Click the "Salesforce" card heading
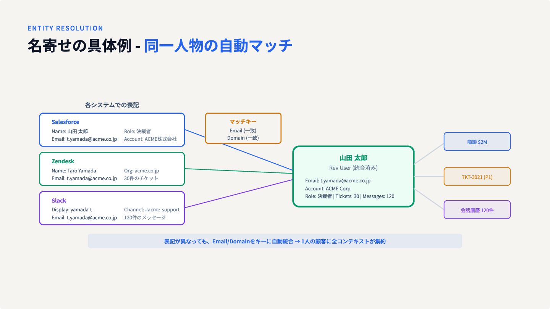550x309 pixels. [65, 122]
